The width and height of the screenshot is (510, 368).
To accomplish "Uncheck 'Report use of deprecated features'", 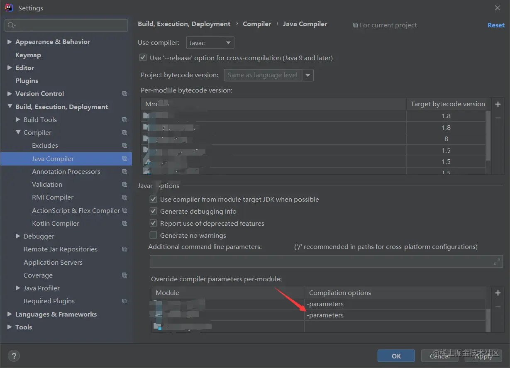I will point(153,223).
